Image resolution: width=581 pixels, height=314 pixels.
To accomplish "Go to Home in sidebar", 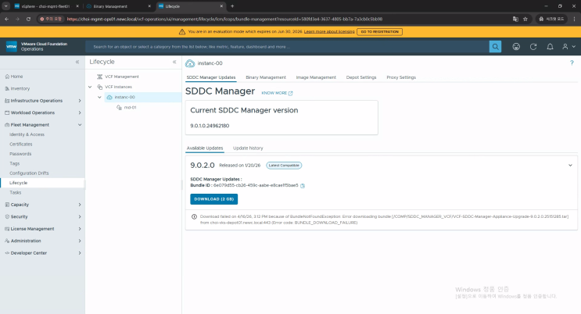I will 16,77.
